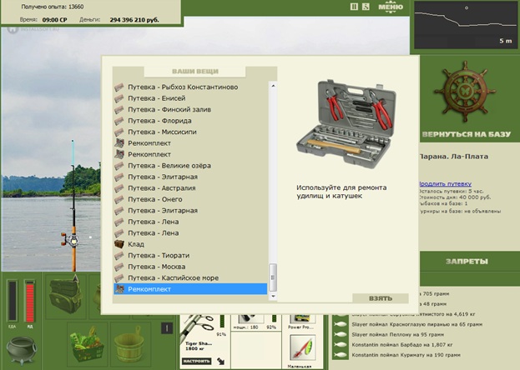Click the wooden bucket keepnet icon

[x=130, y=344]
